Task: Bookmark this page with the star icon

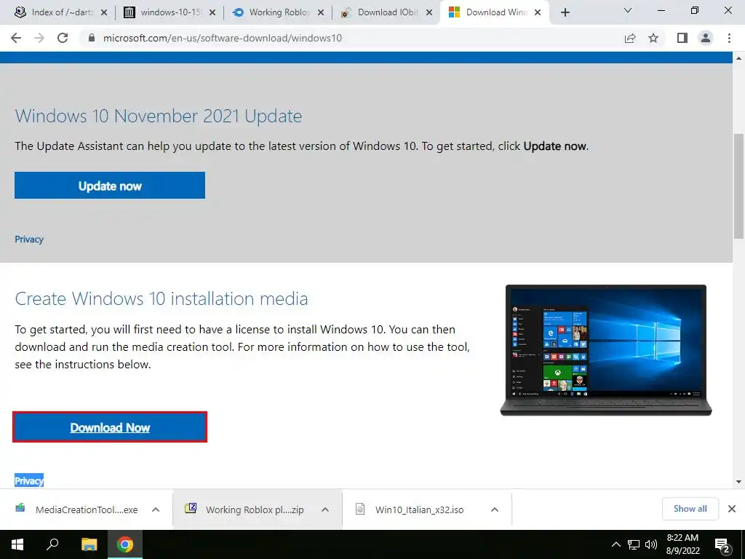Action: coord(653,38)
